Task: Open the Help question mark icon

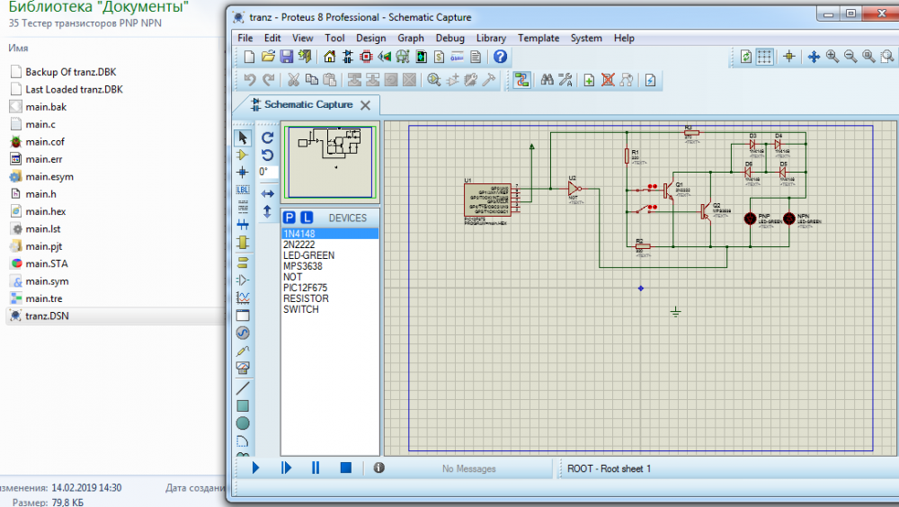Action: click(x=501, y=57)
